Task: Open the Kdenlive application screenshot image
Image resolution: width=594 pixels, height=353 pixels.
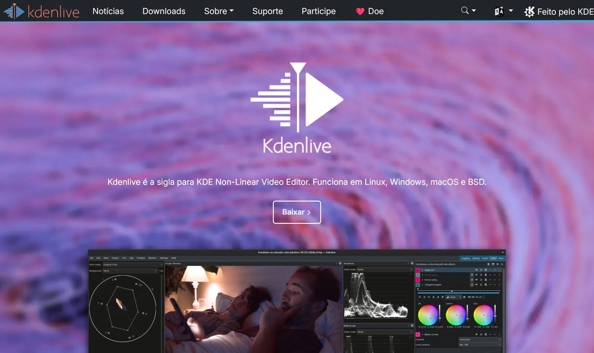Action: coord(297,301)
